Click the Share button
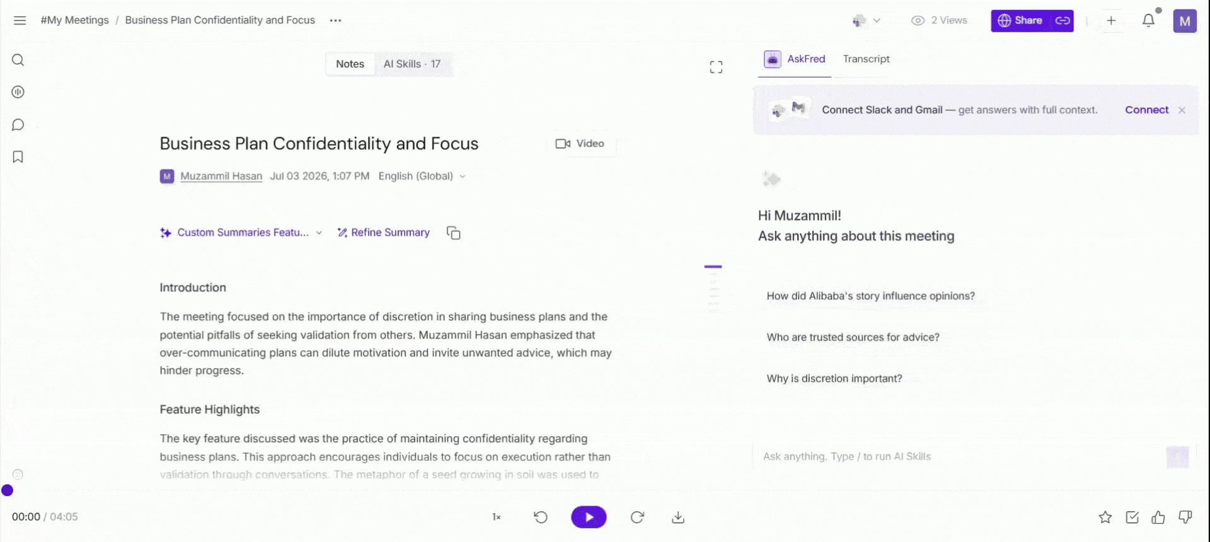 (x=1020, y=21)
